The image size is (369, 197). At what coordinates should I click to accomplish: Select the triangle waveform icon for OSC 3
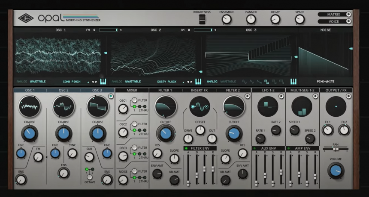(x=252, y=82)
